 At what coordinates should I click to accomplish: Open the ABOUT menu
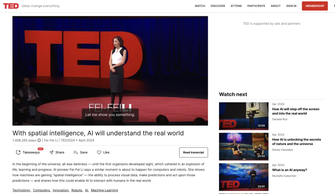click(x=276, y=6)
